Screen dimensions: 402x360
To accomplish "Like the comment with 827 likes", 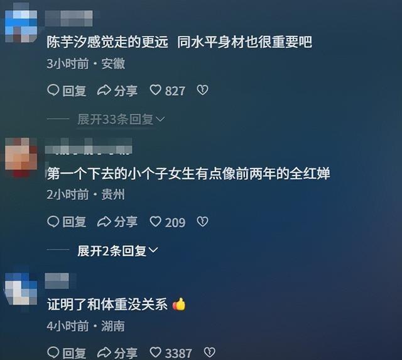I will (x=167, y=91).
